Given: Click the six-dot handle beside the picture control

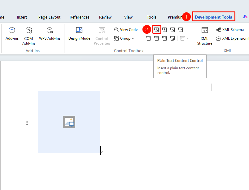Looking at the screenshot, I should [x=27, y=123].
